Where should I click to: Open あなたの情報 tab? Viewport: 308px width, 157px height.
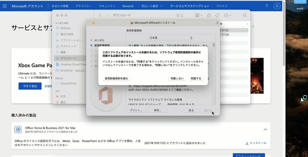60,6
